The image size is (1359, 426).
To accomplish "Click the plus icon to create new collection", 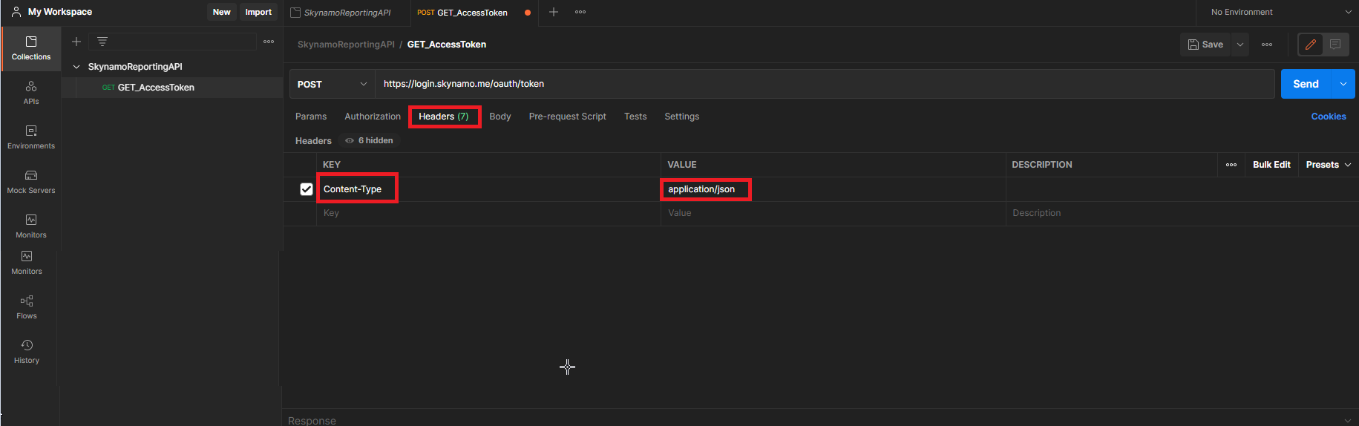I will (x=76, y=42).
